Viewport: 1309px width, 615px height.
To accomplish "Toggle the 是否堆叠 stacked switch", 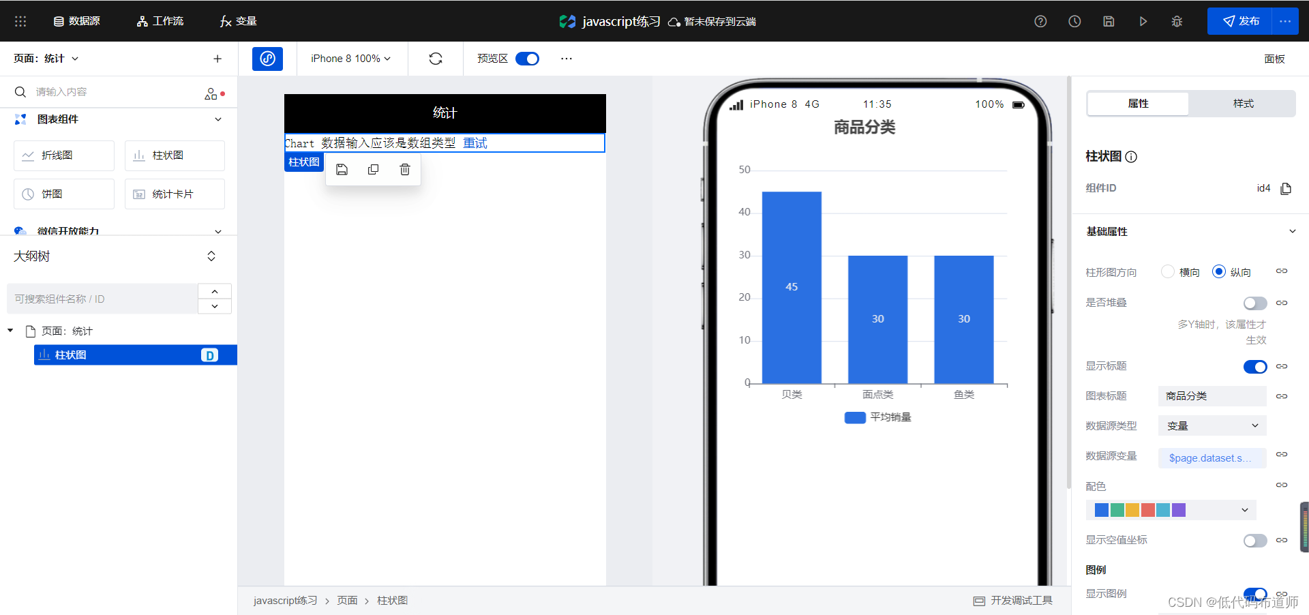I will pos(1255,303).
